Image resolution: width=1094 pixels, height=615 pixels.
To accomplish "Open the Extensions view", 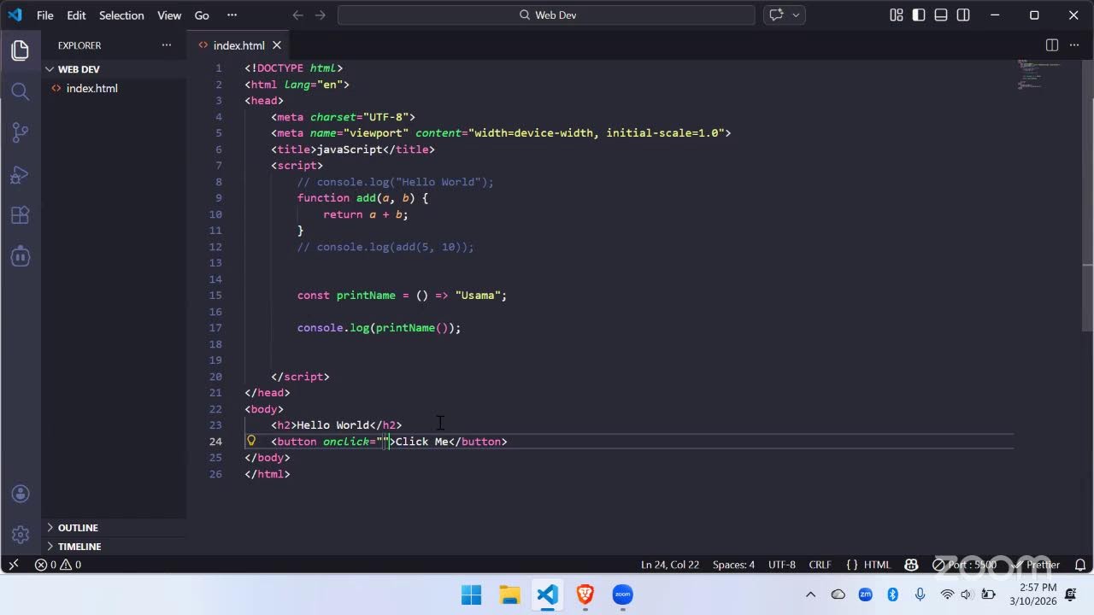I will [x=21, y=215].
